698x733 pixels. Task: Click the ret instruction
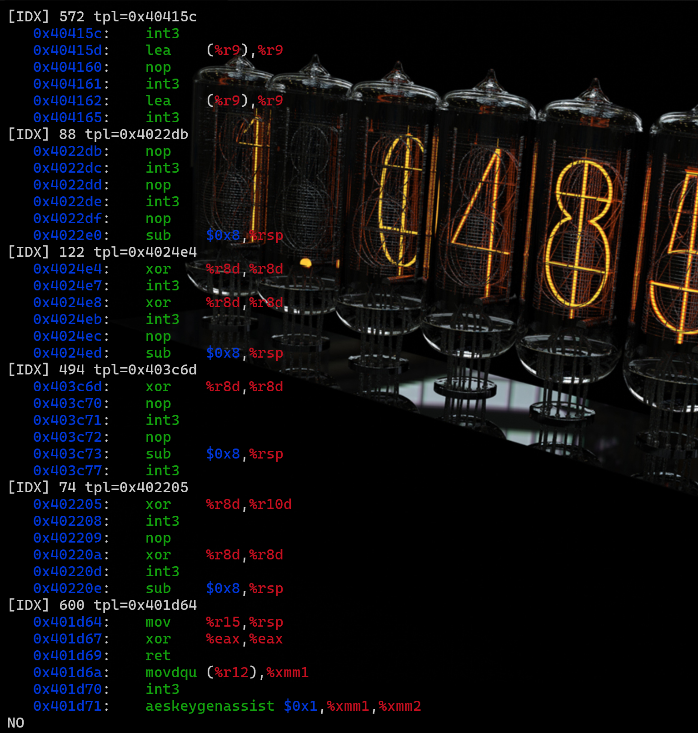[x=158, y=655]
